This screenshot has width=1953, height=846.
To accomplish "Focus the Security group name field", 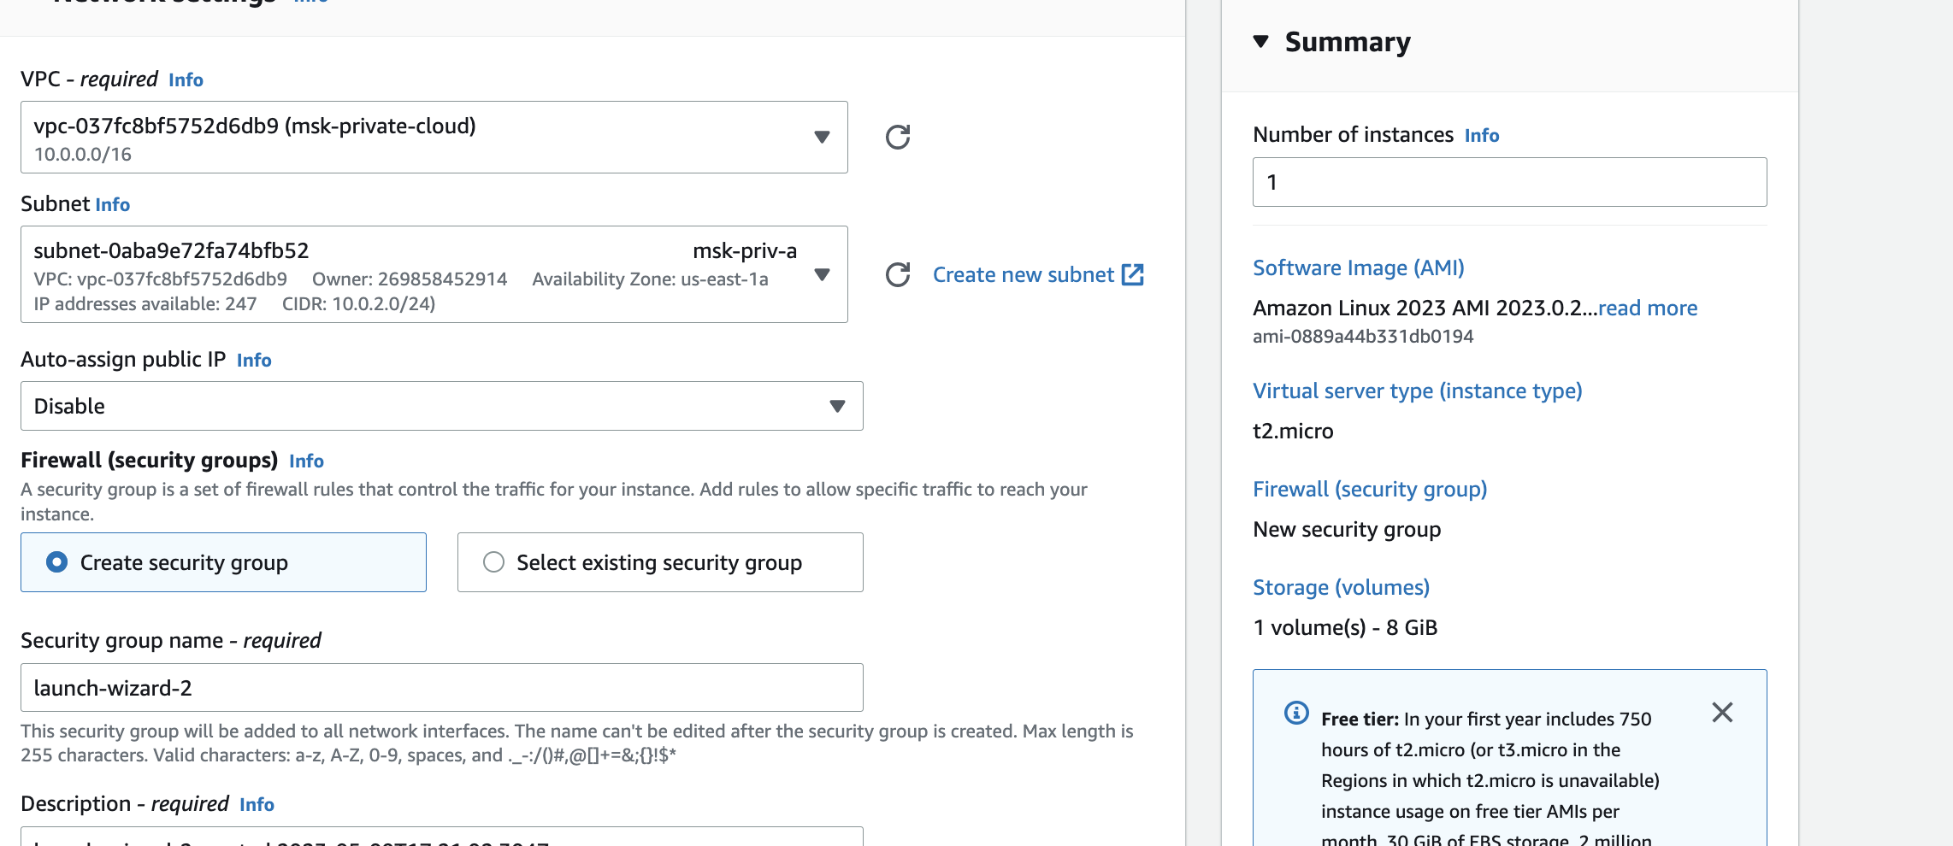I will tap(441, 688).
